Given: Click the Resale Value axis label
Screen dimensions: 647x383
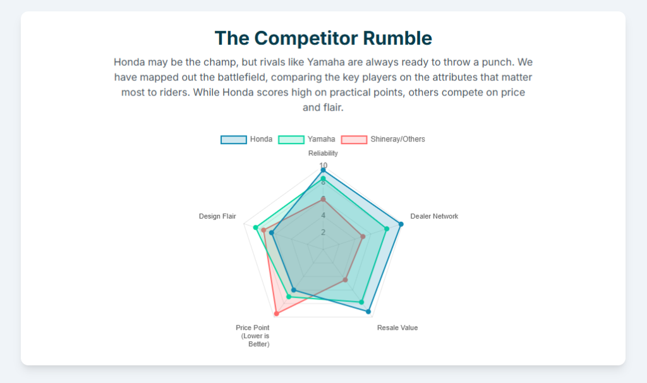Looking at the screenshot, I should tap(397, 328).
